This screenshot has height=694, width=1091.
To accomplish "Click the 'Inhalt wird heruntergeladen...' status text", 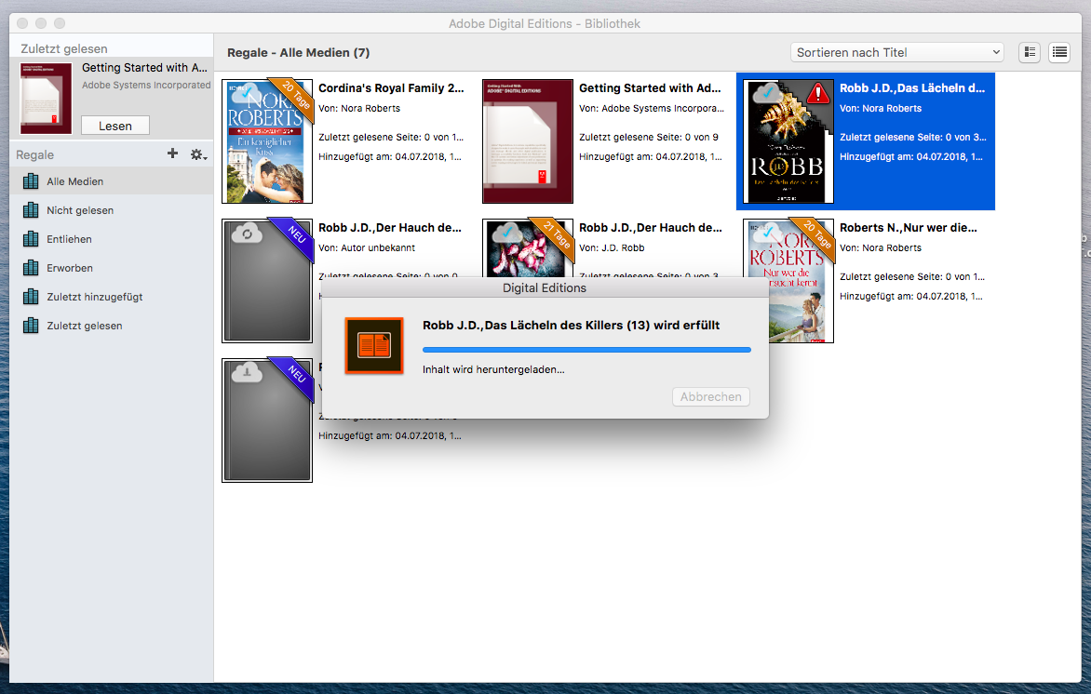I will (493, 370).
